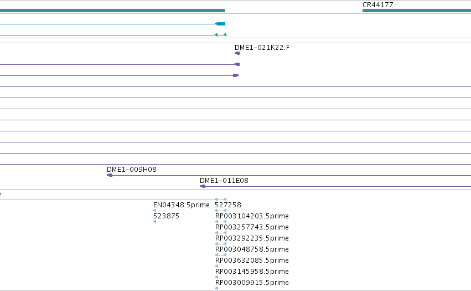Click the DME1-011E08 label
Viewport: 471px width, 291px height.
(224, 181)
